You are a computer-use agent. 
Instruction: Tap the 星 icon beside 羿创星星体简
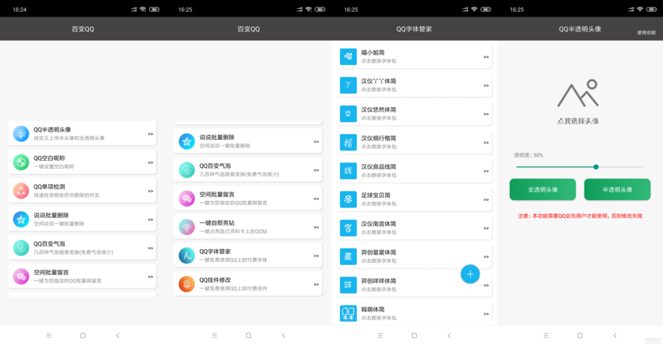point(348,256)
